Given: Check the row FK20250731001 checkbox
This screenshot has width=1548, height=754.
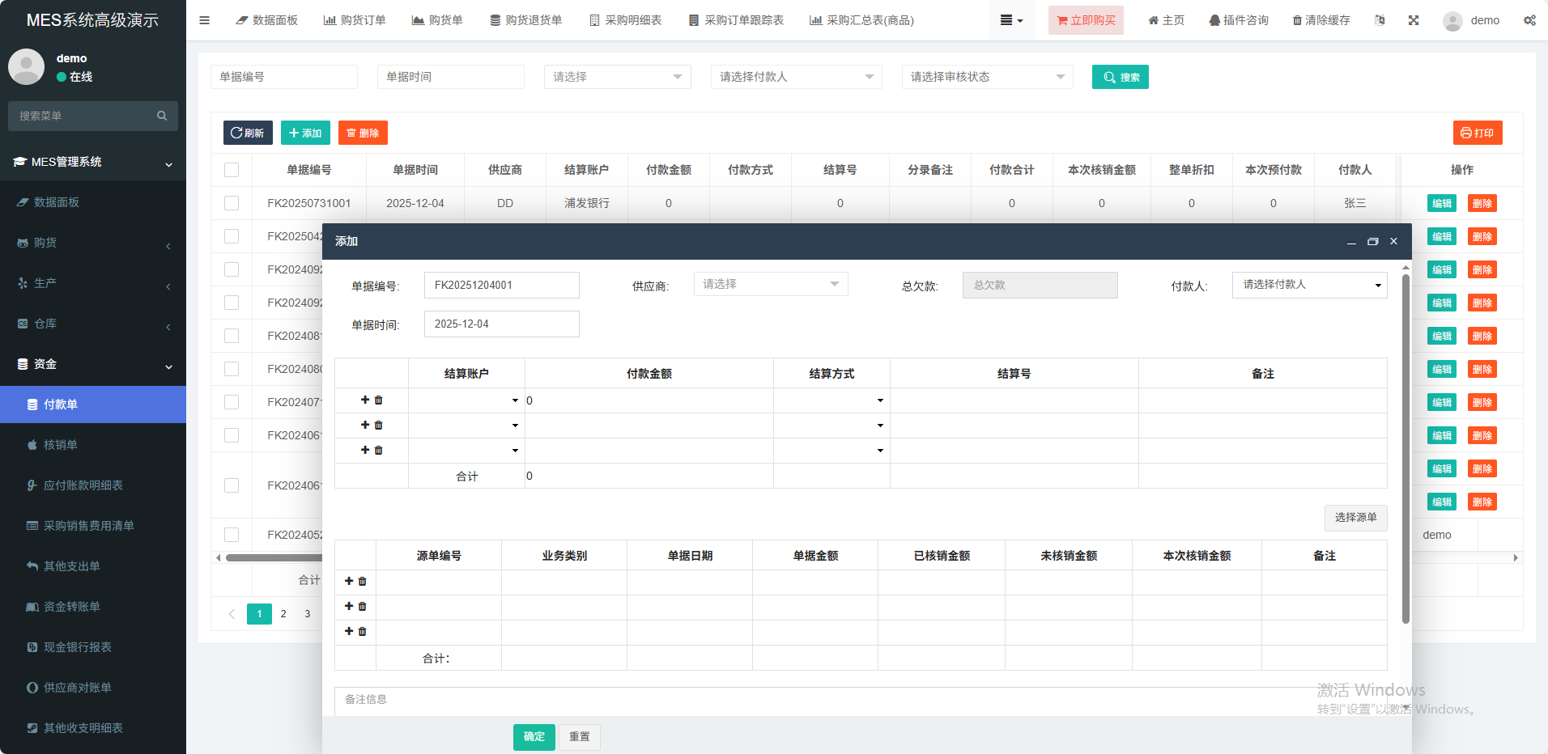Looking at the screenshot, I should click(232, 203).
